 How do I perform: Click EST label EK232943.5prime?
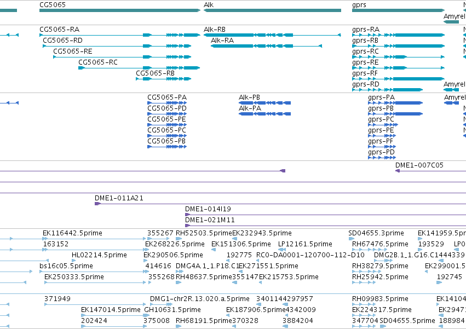[x=262, y=233]
